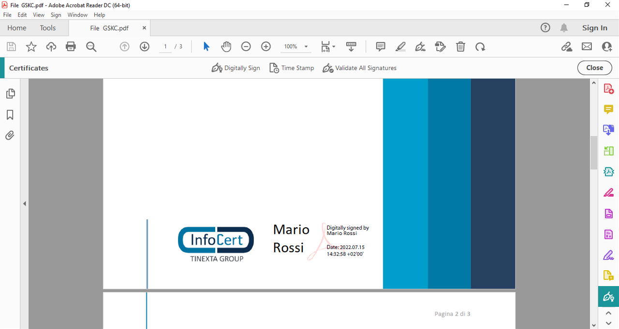Click Validate All Signatures
This screenshot has width=619, height=329.
pos(360,68)
